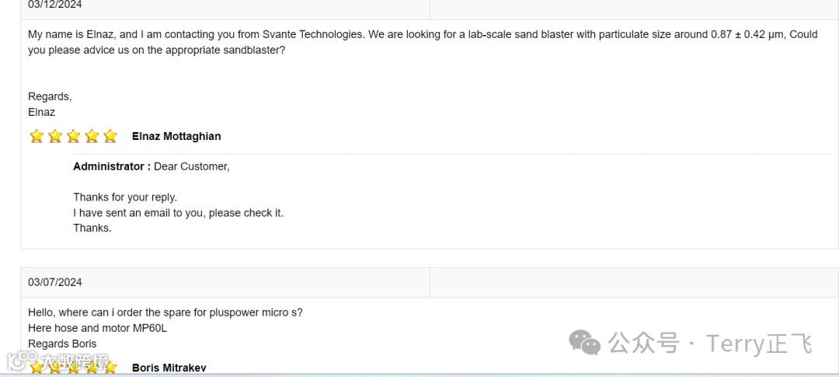Choose the fourth star of Elnaz Mottaghian's rating
This screenshot has width=839, height=377.
[92, 137]
